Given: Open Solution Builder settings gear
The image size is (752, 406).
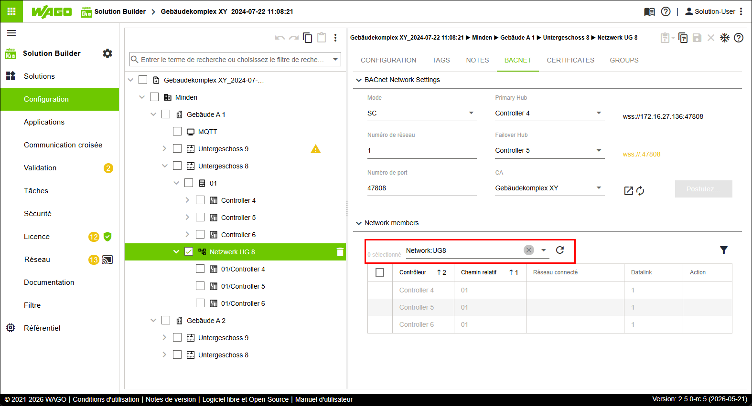Looking at the screenshot, I should (107, 53).
